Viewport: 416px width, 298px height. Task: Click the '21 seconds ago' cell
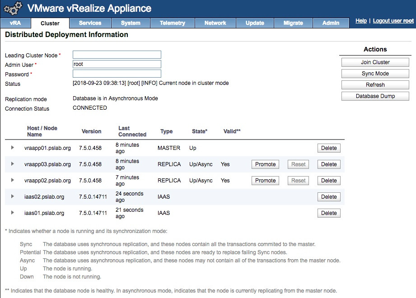pyautogui.click(x=130, y=213)
